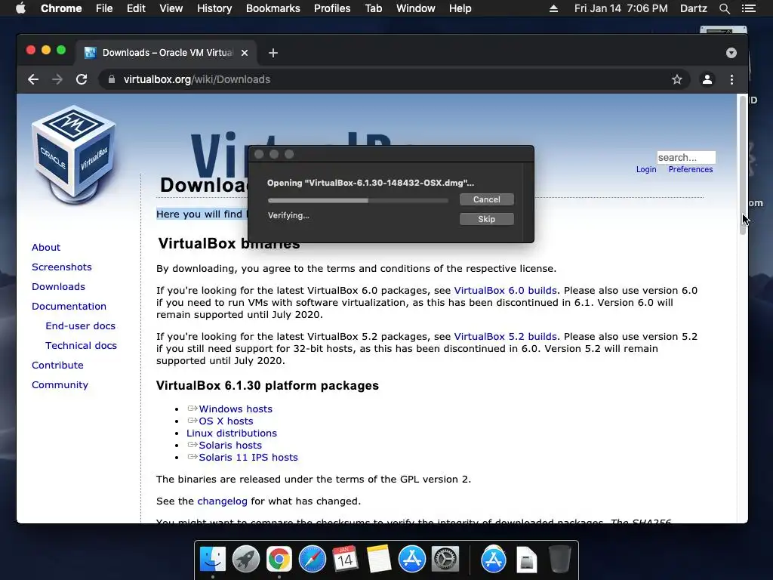This screenshot has height=580, width=773.
Task: Open VirtualBox 6.0 builds link
Action: [x=505, y=291]
